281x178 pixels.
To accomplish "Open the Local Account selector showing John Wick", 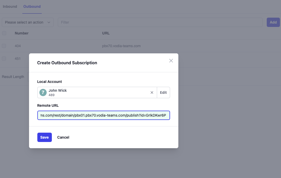I will click(96, 92).
